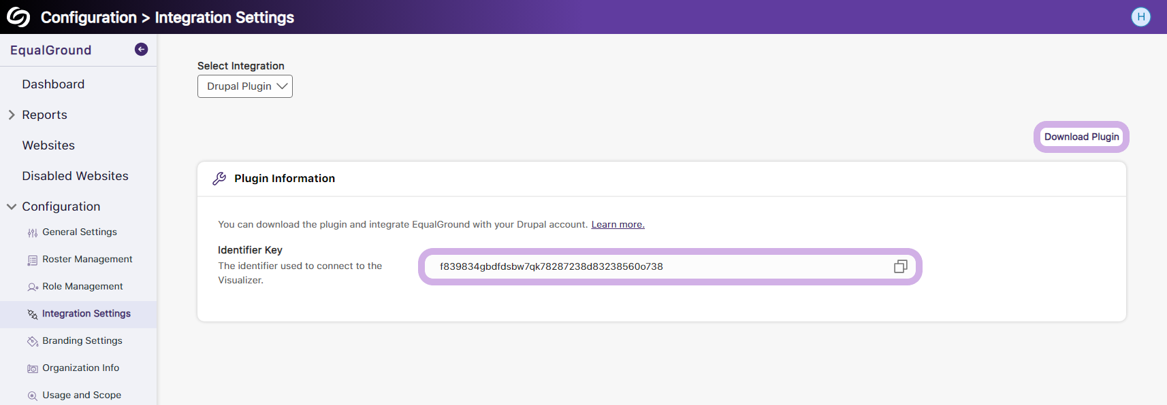Click the General Settings sliders icon

32,233
